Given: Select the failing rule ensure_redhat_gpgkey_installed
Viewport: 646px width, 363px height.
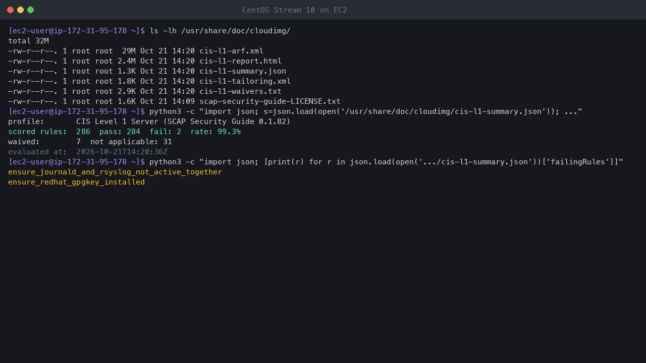Looking at the screenshot, I should [76, 182].
